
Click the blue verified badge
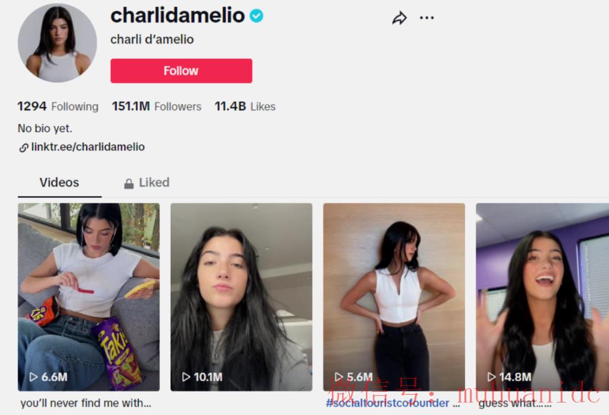click(256, 16)
